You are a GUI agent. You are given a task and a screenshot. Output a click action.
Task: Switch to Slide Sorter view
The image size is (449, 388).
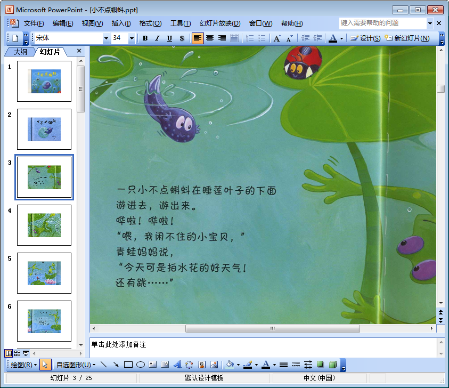(x=17, y=353)
